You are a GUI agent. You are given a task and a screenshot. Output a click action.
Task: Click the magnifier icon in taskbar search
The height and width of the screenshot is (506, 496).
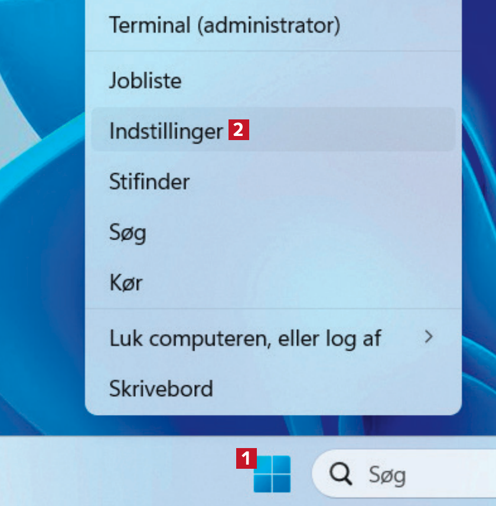point(340,473)
